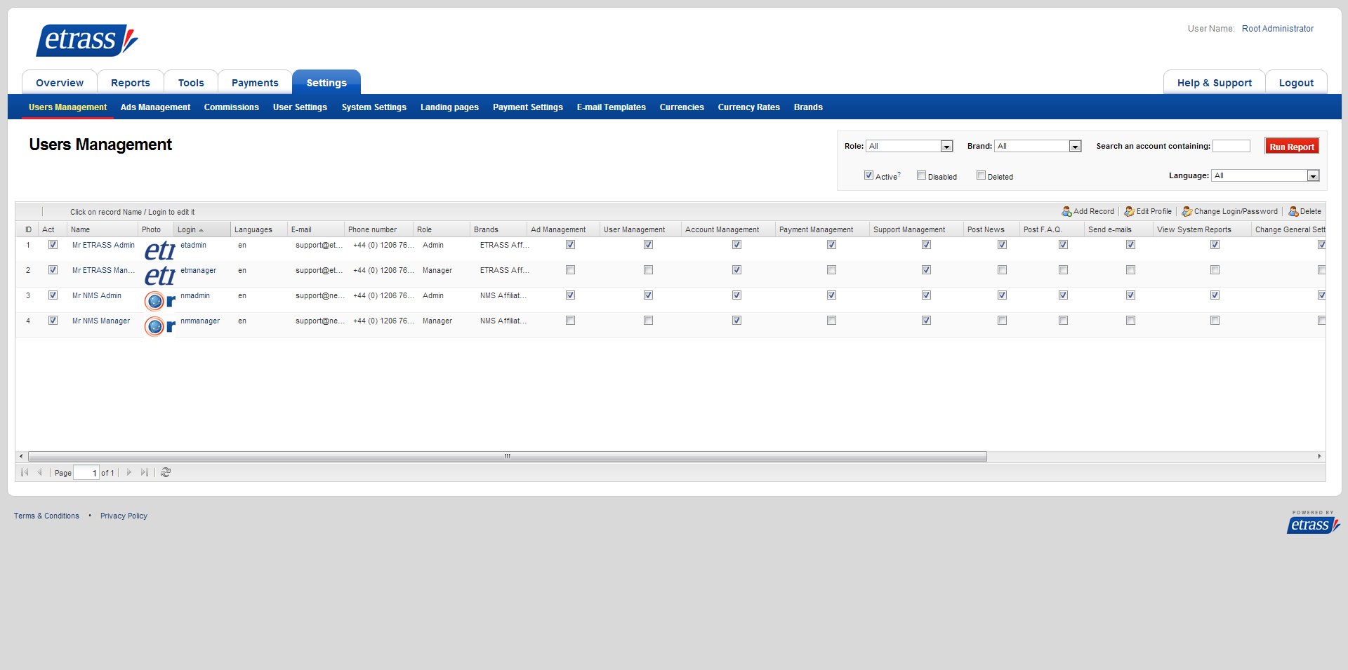Expand the Language dropdown

click(1265, 176)
